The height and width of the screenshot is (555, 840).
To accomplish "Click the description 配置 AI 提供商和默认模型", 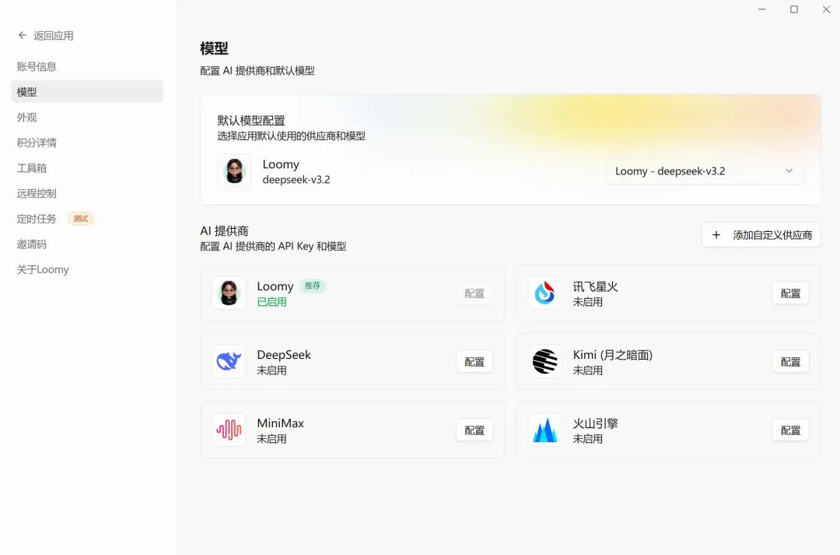I will (257, 71).
